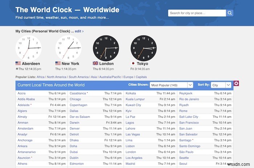The image size is (254, 168).
Task: Click the Japan flag beside Tokyo
Action: click(x=133, y=63)
